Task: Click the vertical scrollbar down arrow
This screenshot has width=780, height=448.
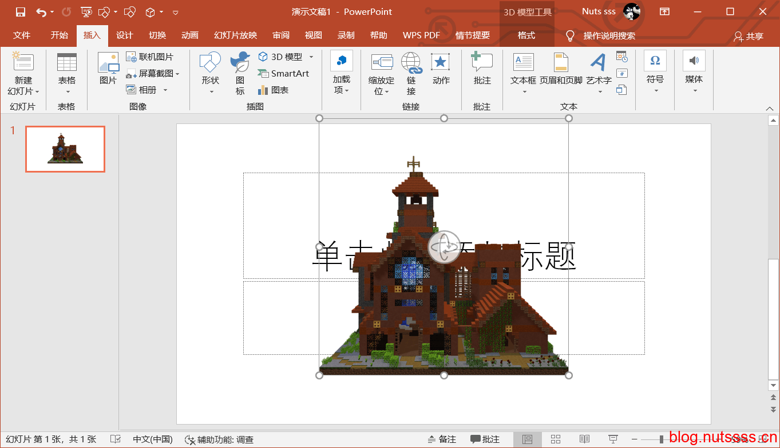Action: click(x=773, y=385)
